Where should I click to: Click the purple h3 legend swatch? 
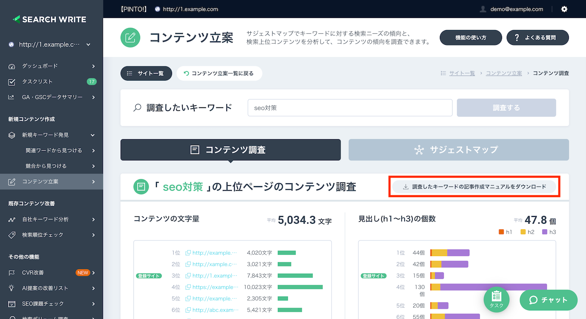[x=545, y=232]
